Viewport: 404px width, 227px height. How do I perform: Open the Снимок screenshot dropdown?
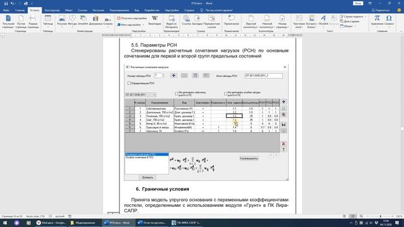(x=108, y=21)
